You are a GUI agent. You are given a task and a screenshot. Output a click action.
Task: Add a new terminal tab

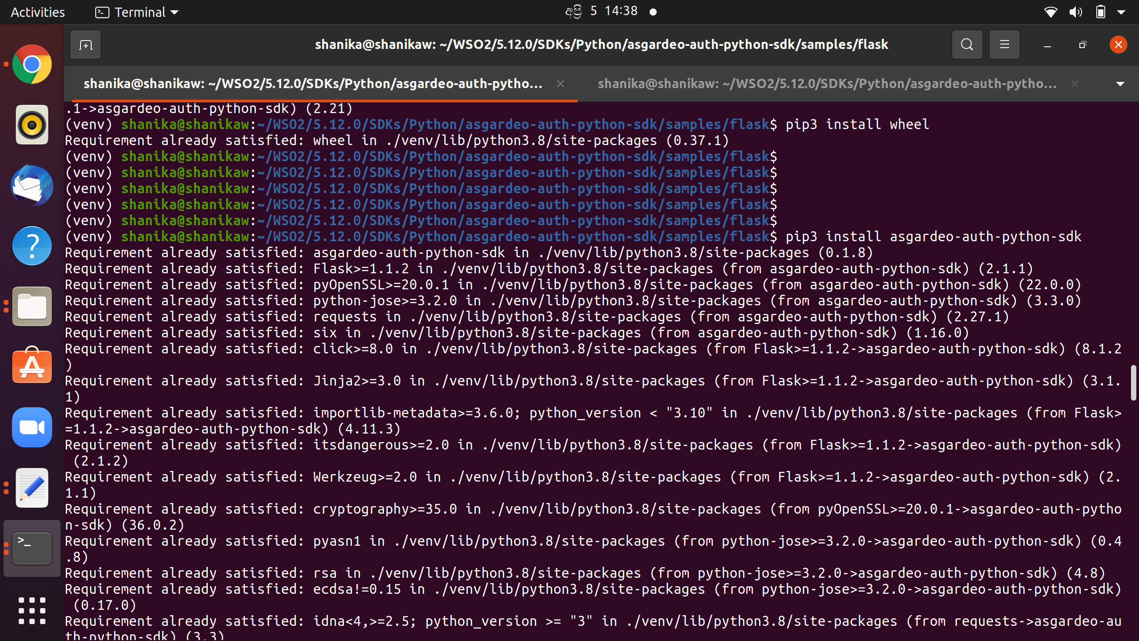click(x=85, y=45)
